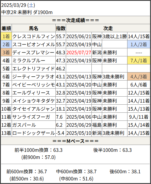
Task: Click the red 2025/07/27 date
Action: [x=79, y=52]
